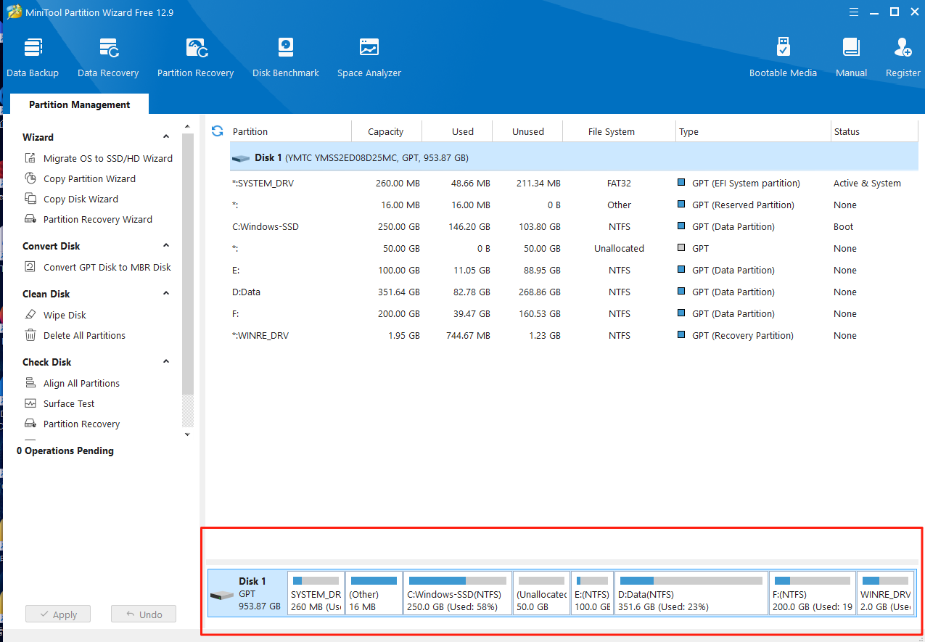Screen dimensions: 925x642
Task: Start Disk Benchmark
Action: [x=286, y=57]
